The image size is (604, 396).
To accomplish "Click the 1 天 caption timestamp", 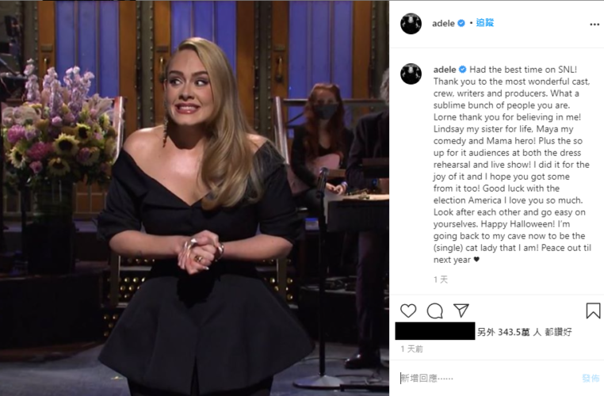I will pos(441,280).
